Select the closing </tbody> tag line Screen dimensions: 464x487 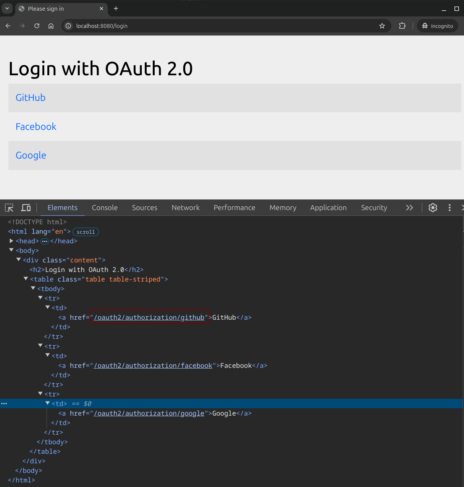tap(52, 442)
